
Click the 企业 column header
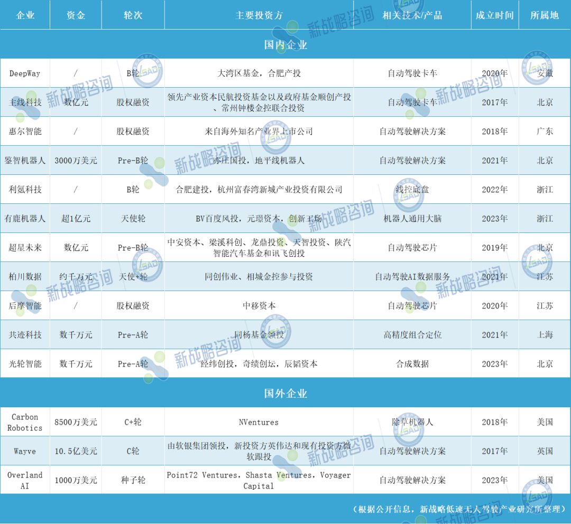[x=25, y=15]
